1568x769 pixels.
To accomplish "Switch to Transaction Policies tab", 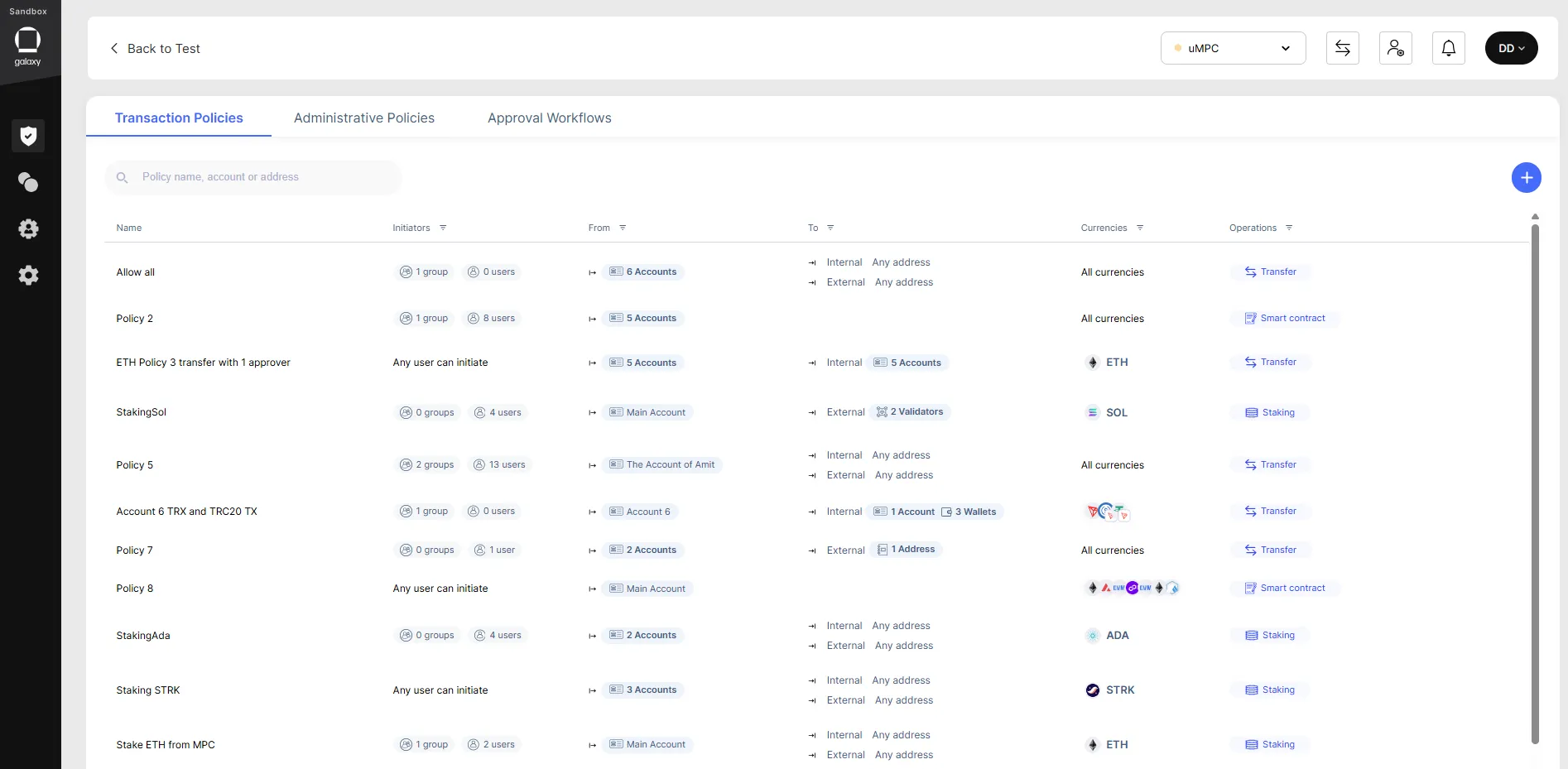I will (179, 118).
